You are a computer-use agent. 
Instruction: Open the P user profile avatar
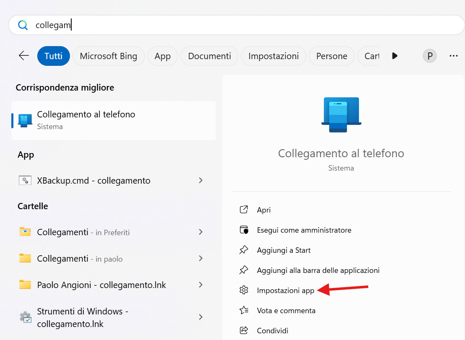click(430, 56)
